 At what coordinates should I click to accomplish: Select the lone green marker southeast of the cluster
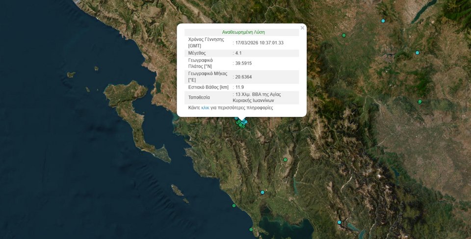point(285,160)
